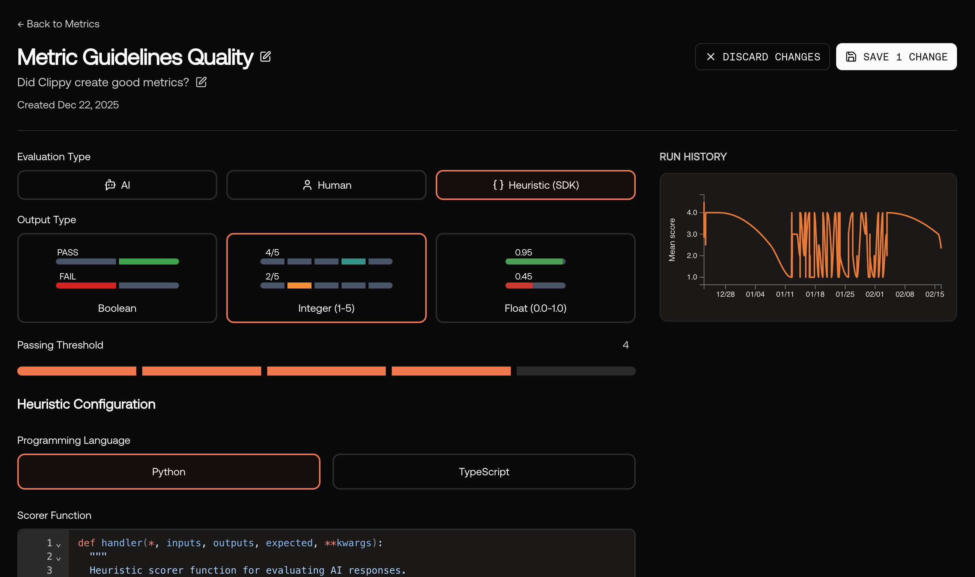Click the Run History mean score chart
The width and height of the screenshot is (975, 577).
pyautogui.click(x=808, y=247)
